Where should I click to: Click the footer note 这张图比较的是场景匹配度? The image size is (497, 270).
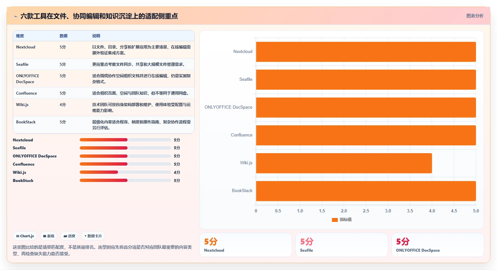102,250
